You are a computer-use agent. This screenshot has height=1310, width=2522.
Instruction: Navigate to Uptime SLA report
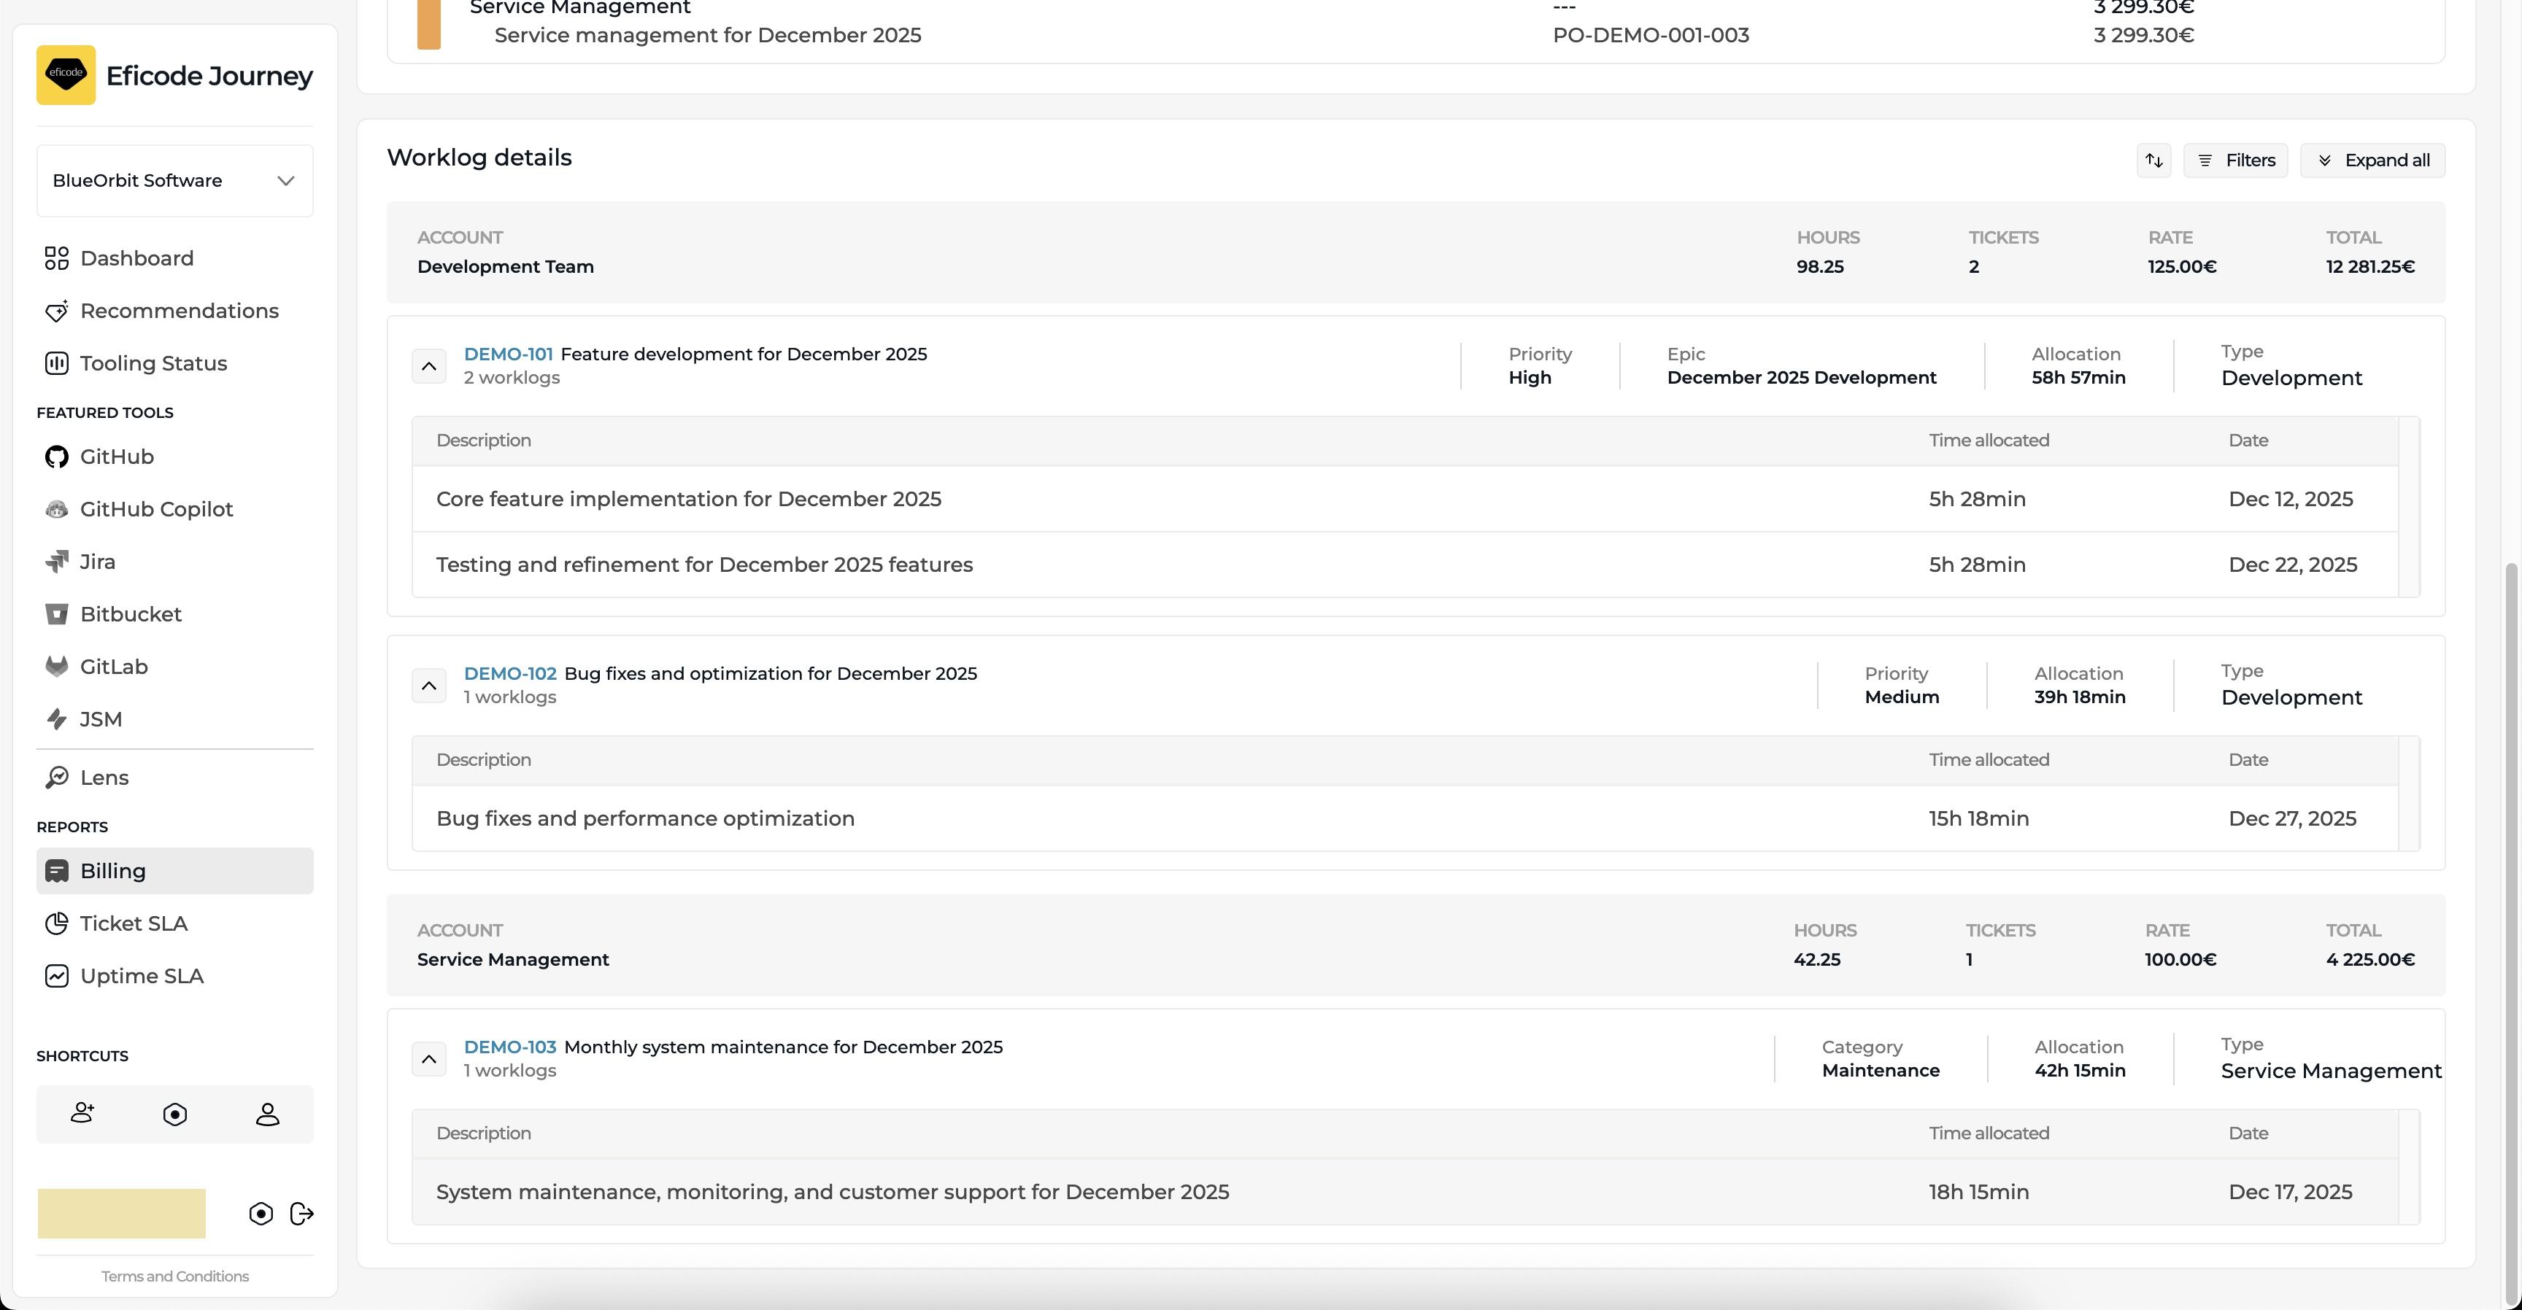[141, 977]
